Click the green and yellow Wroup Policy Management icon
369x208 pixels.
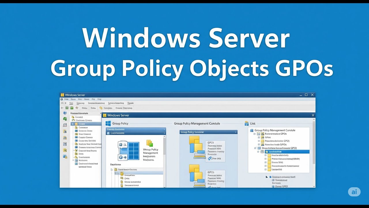[x=149, y=143]
